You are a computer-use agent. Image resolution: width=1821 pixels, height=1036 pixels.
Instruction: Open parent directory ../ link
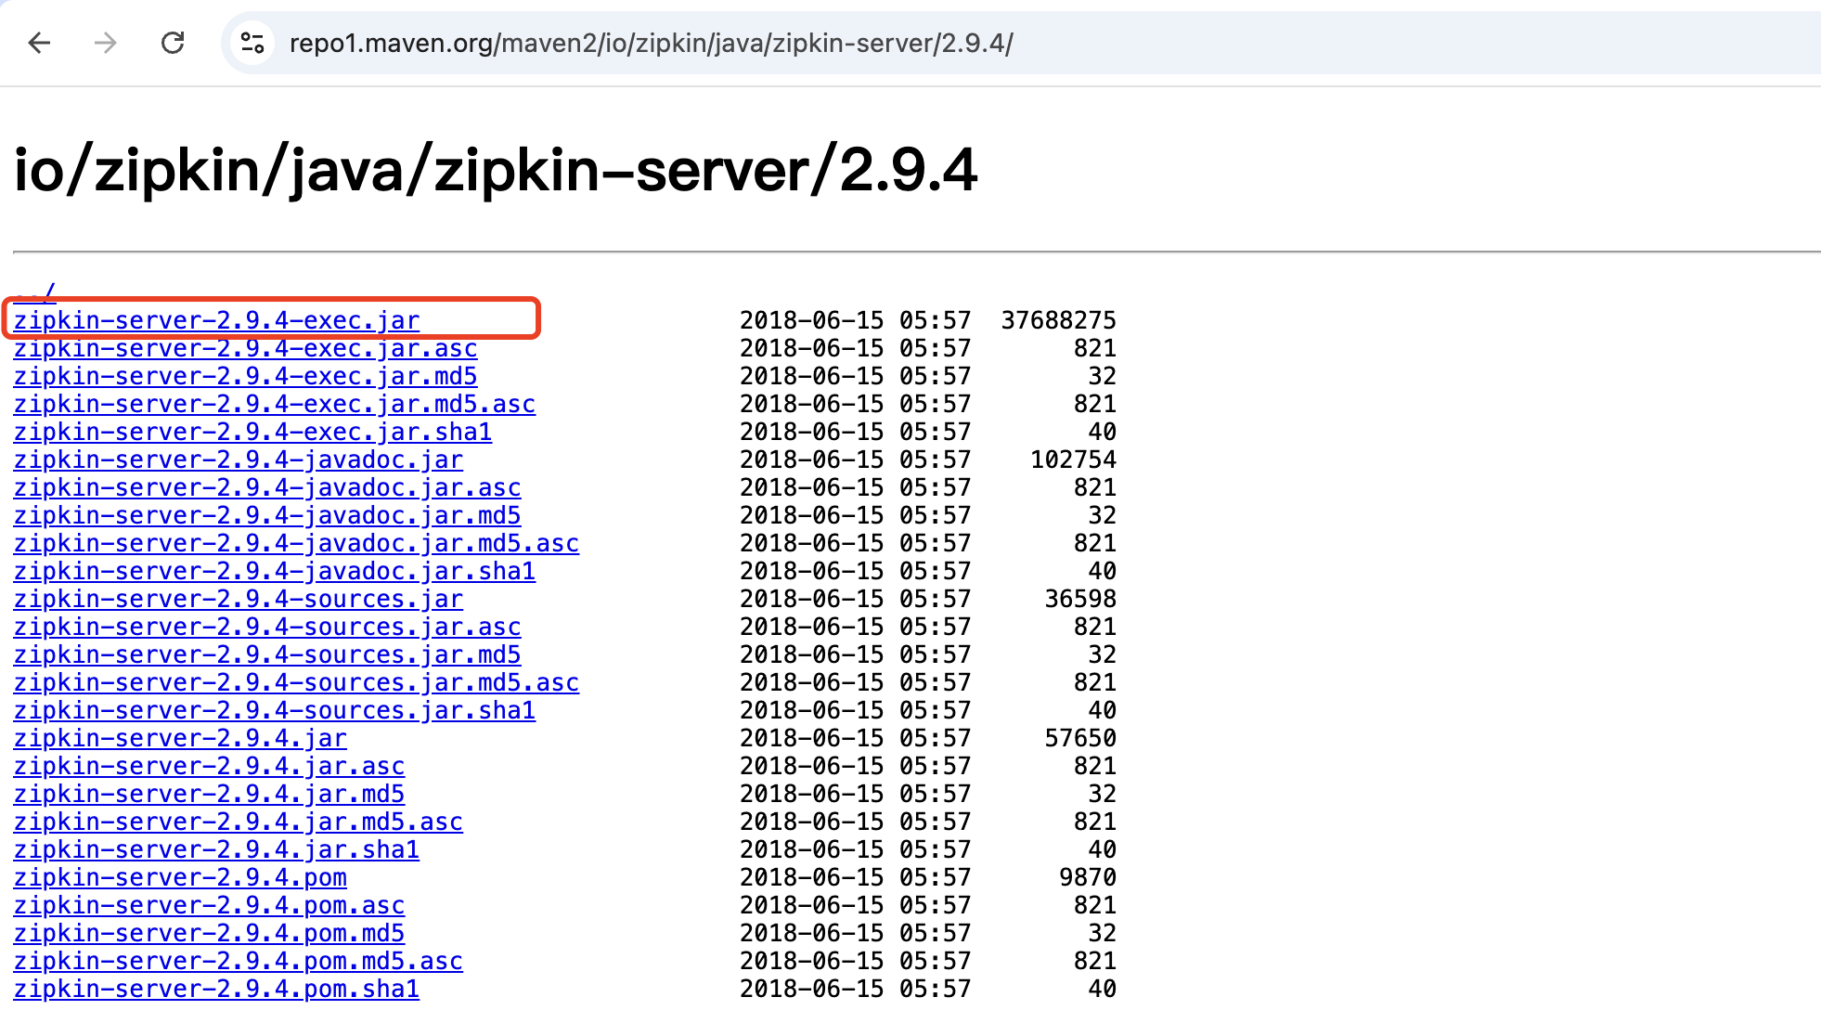pyautogui.click(x=34, y=291)
